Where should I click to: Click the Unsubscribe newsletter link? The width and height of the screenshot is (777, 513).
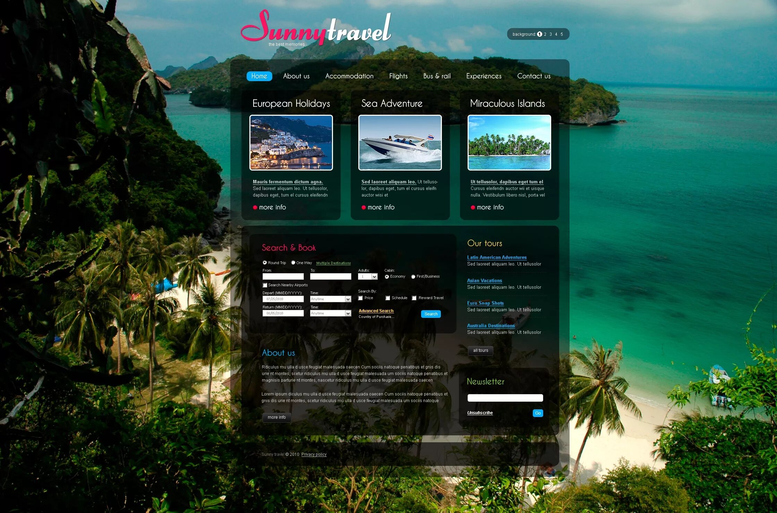click(x=480, y=413)
